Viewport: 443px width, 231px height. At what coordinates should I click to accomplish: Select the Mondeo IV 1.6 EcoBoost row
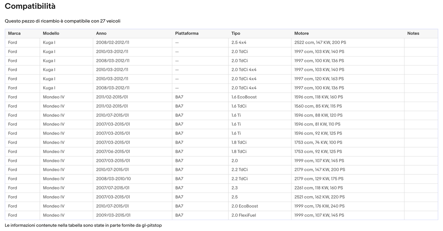(221, 97)
